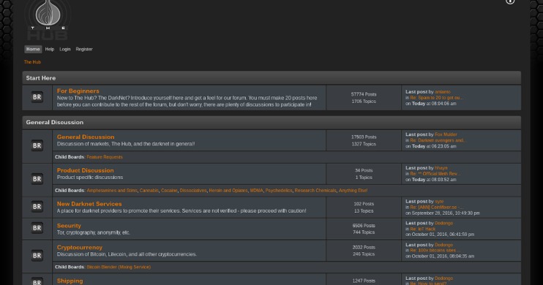Open the Psychedelics child board

pos(279,191)
